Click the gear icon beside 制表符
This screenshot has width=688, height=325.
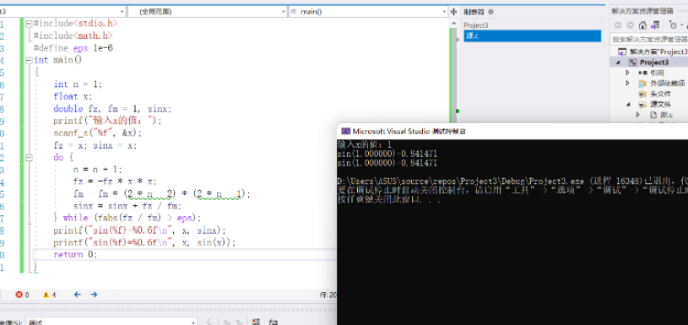pos(490,12)
